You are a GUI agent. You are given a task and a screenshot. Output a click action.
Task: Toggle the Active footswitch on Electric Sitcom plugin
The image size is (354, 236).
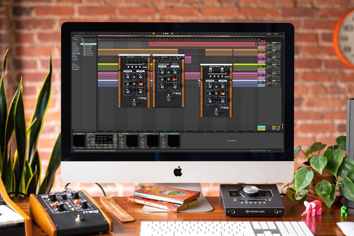click(134, 104)
